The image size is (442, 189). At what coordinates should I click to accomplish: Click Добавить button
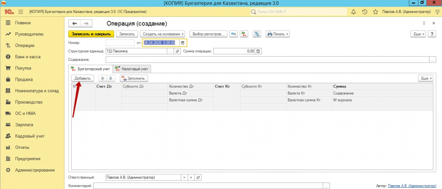click(82, 78)
